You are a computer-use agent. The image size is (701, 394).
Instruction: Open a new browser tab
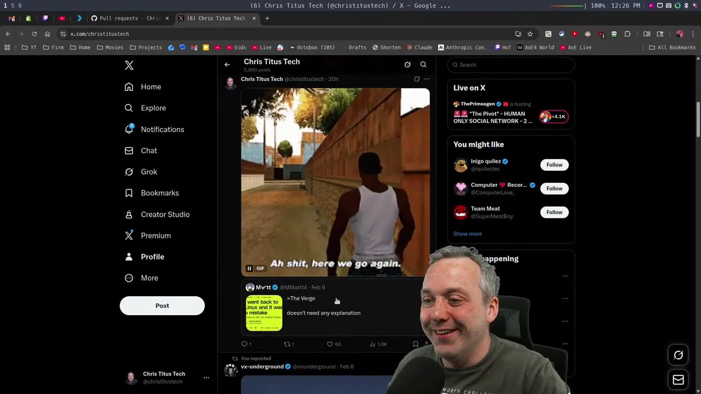tap(267, 18)
